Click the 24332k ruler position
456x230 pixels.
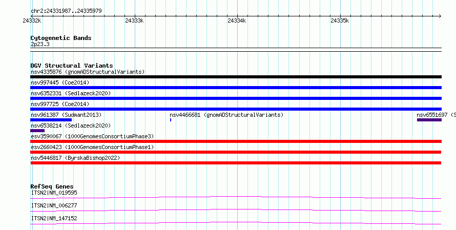coord(32,20)
